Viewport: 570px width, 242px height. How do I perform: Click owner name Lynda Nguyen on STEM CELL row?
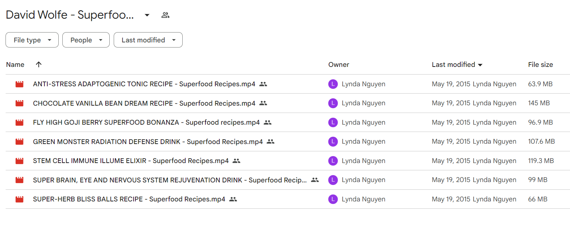363,161
